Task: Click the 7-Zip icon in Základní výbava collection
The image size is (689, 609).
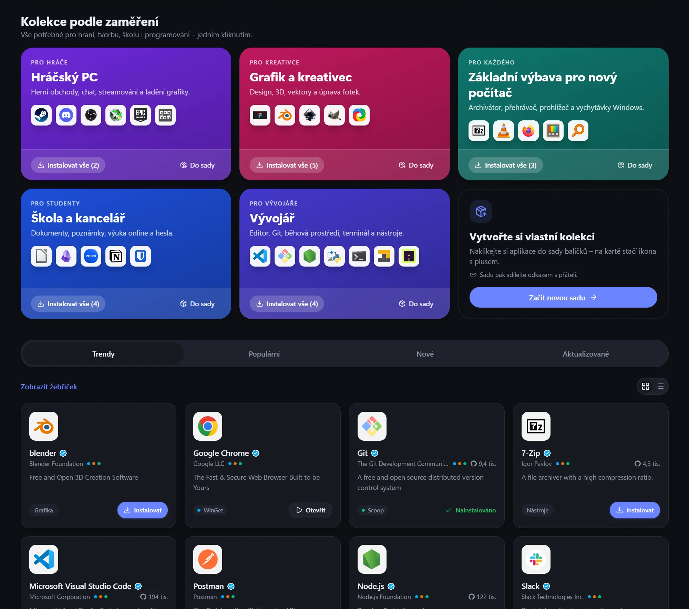Action: 479,131
